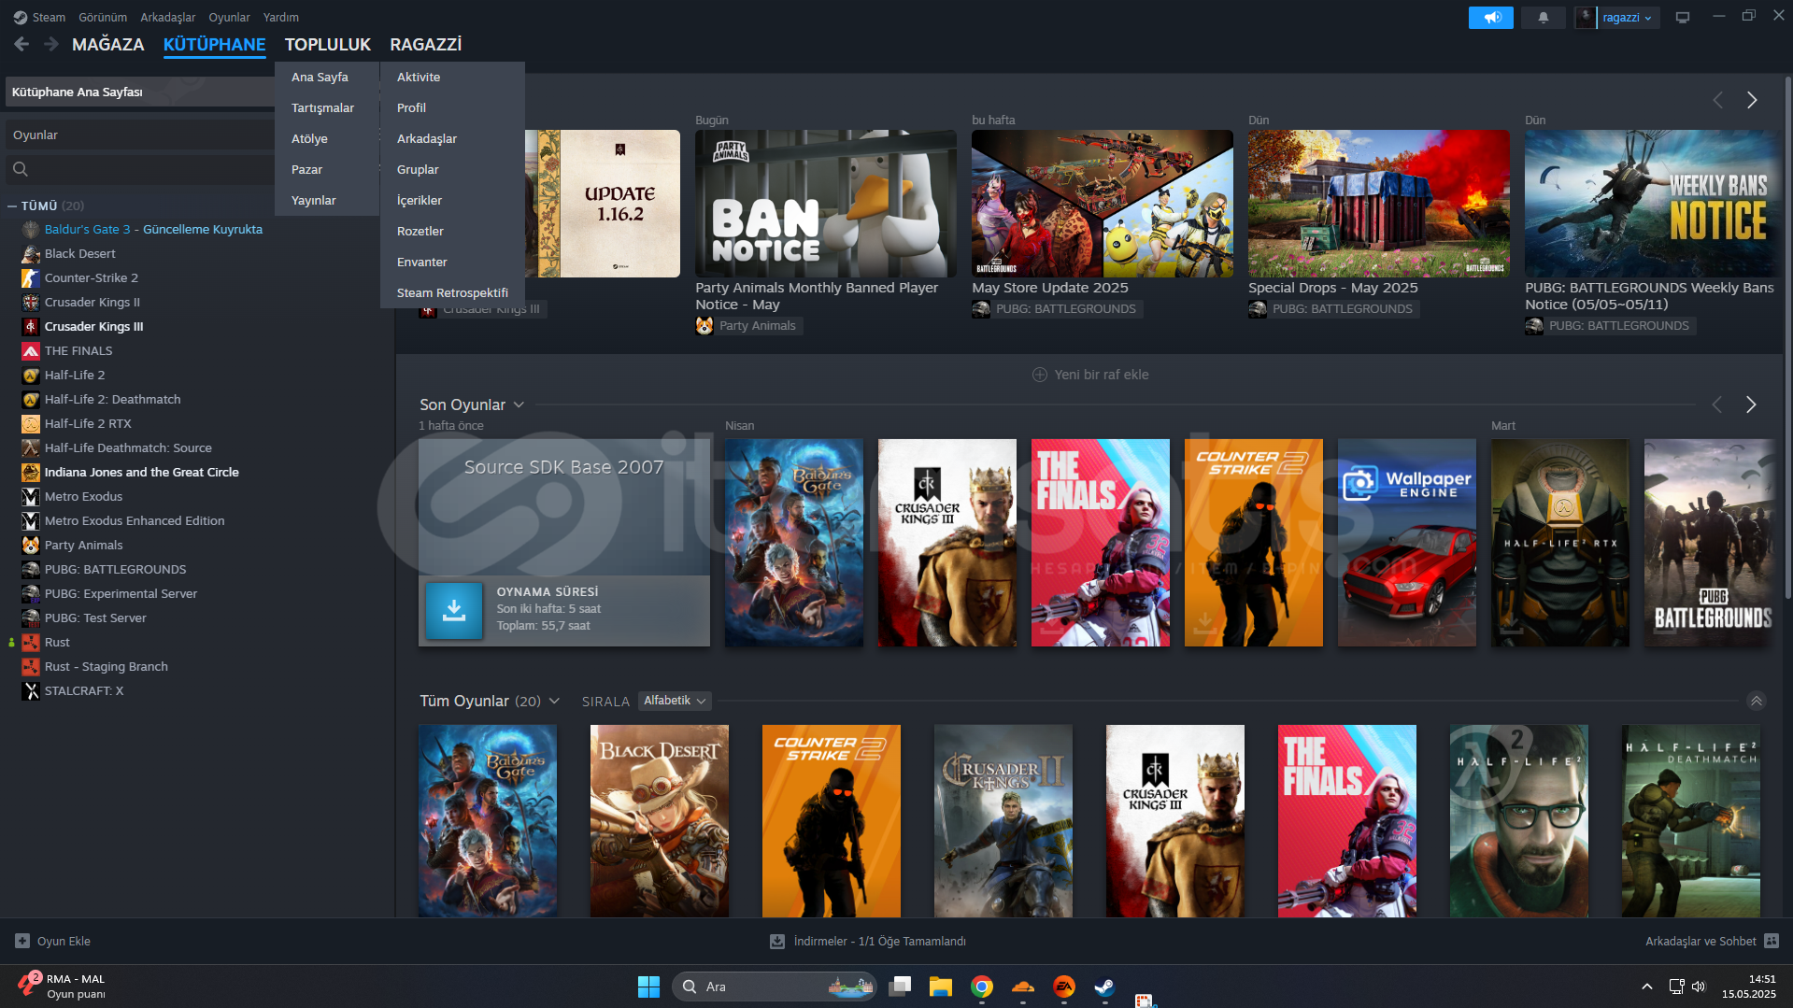Click the download icon on Source SDK Base 2007

coord(454,611)
